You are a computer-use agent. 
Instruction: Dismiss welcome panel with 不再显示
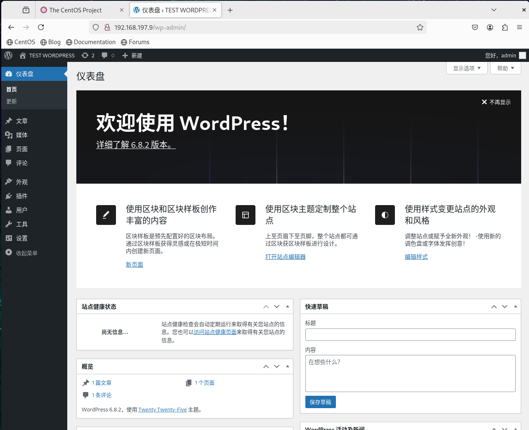496,102
